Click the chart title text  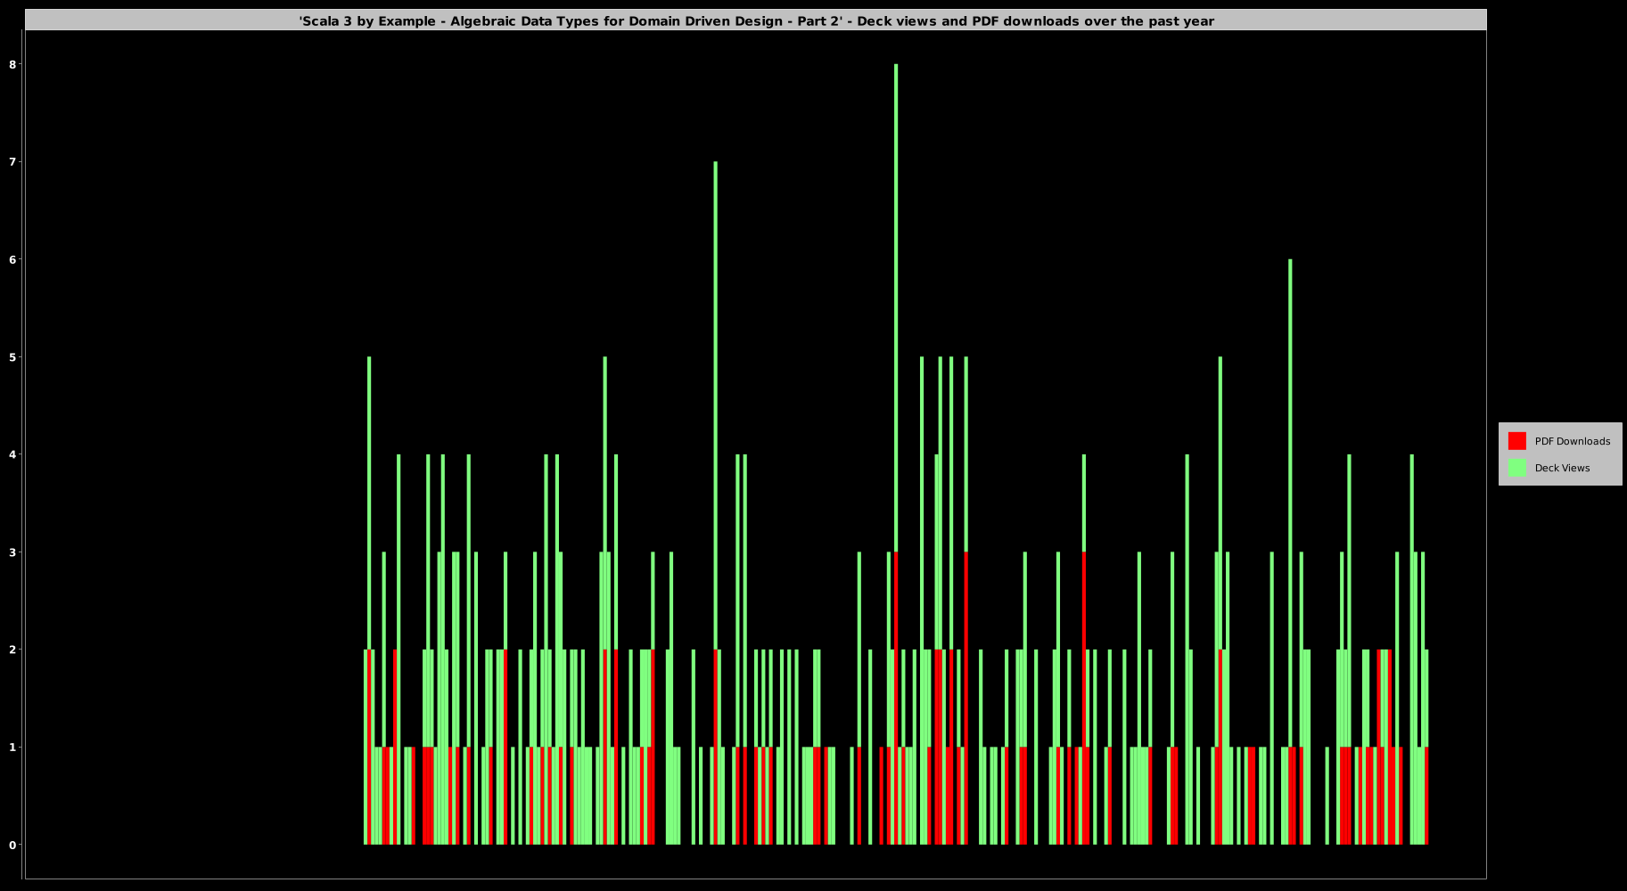pos(756,21)
